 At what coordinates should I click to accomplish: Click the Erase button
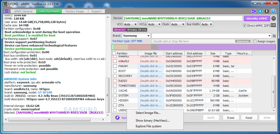231,118
